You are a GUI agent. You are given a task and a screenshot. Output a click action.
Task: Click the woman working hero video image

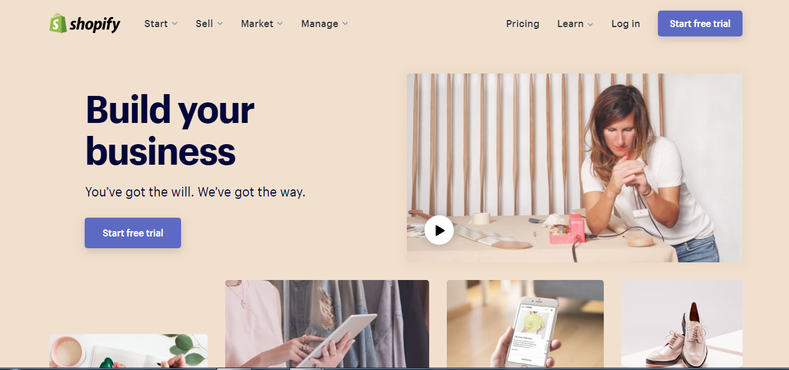click(574, 168)
